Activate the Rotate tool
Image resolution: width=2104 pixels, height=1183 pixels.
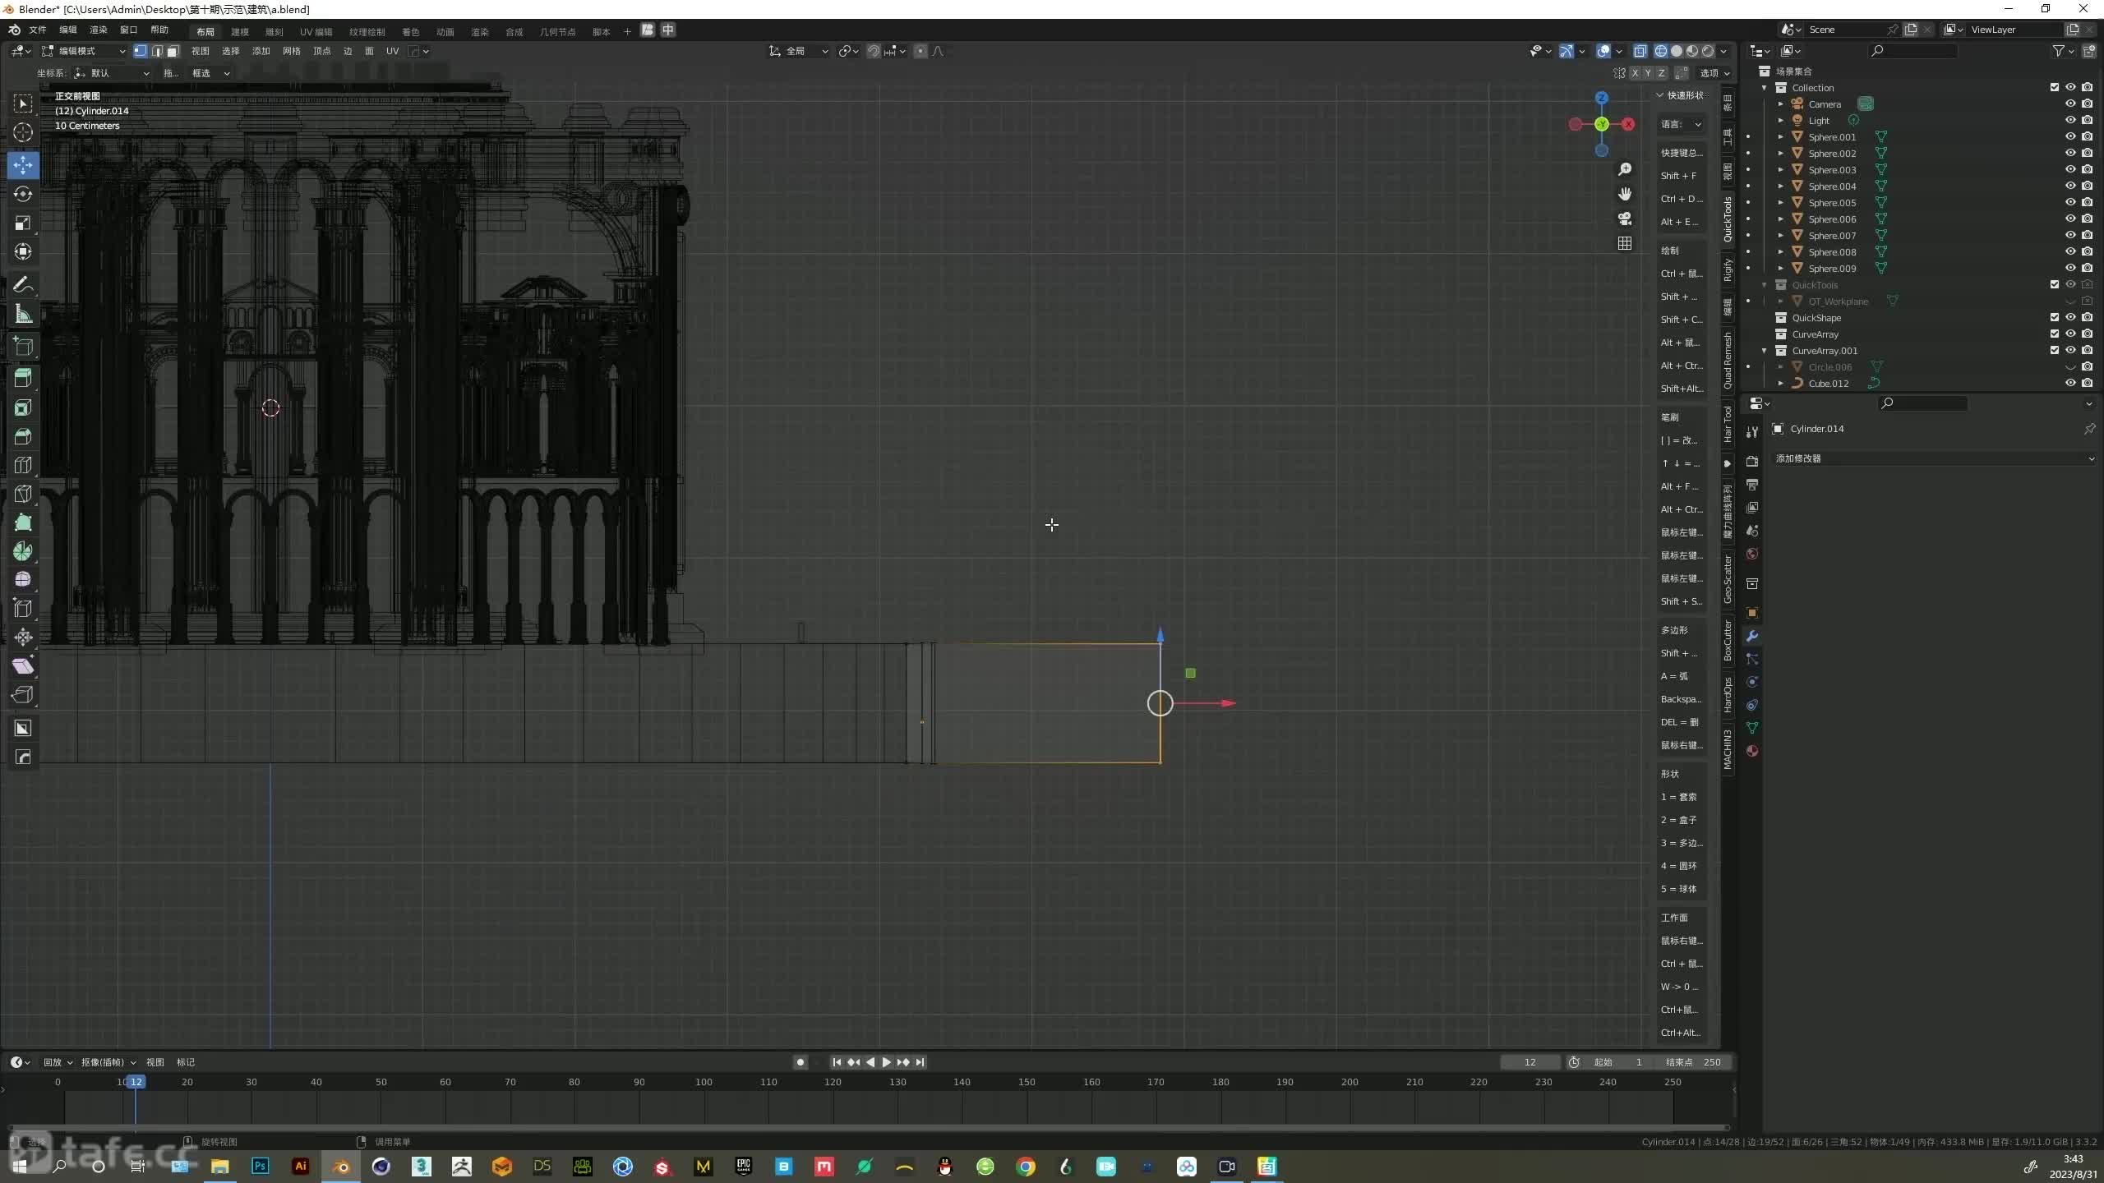pos(23,194)
